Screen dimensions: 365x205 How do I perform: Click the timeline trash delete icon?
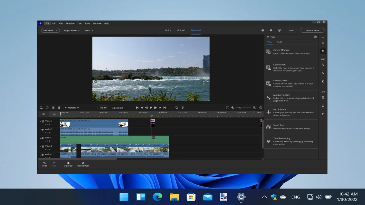pyautogui.click(x=59, y=108)
